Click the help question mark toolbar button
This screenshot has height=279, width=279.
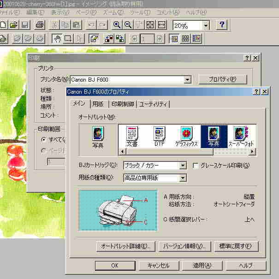(x=222, y=25)
